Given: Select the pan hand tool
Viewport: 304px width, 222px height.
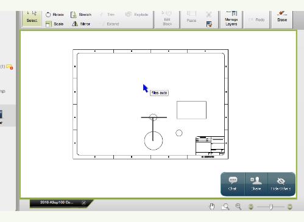Looking at the screenshot, I should 212,207.
